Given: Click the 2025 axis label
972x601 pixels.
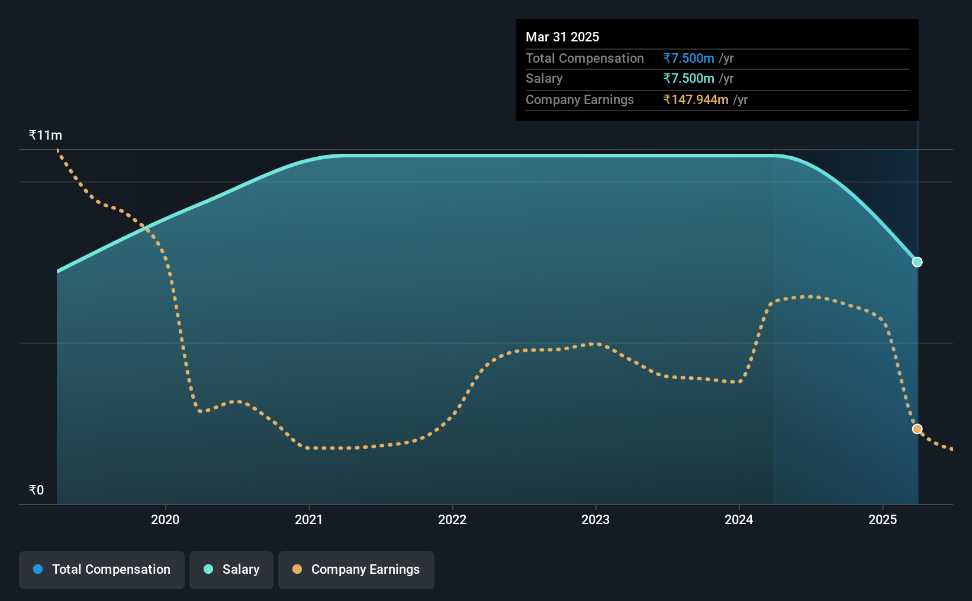Looking at the screenshot, I should pyautogui.click(x=883, y=519).
